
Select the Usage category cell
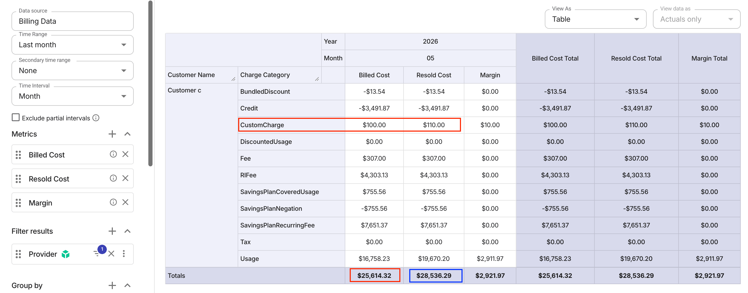(x=291, y=259)
